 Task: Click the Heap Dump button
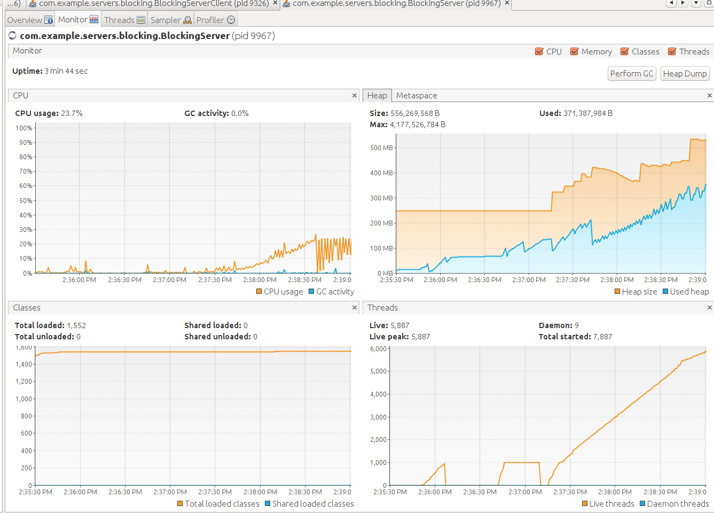685,74
